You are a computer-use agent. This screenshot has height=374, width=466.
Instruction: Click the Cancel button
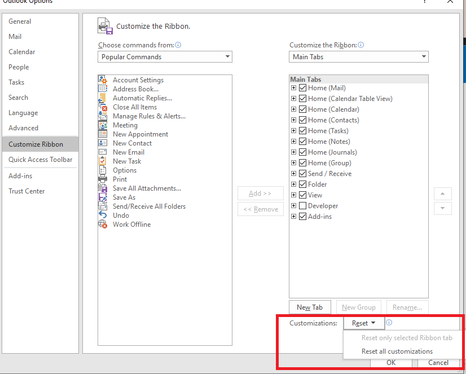coord(438,362)
